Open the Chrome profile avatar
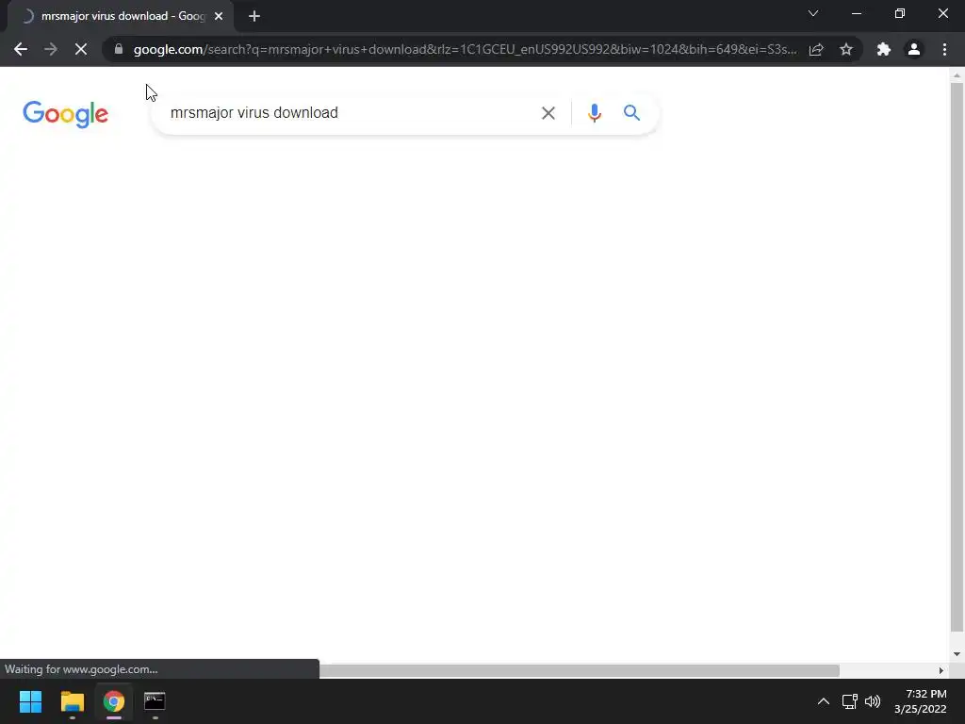The height and width of the screenshot is (724, 965). (914, 49)
